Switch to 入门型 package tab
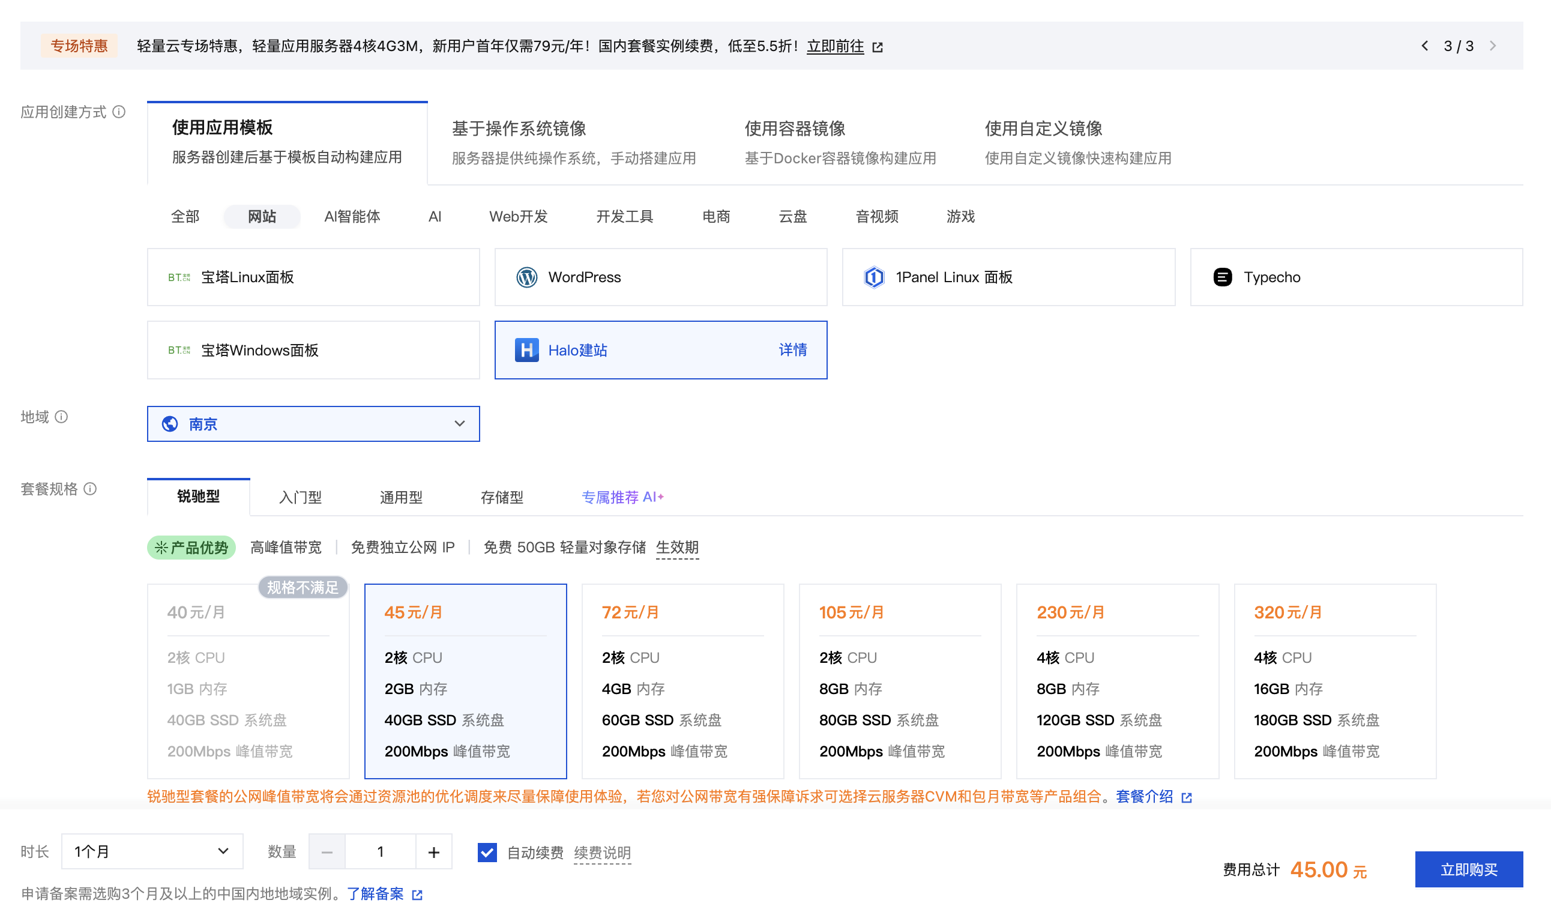The height and width of the screenshot is (921, 1551). coord(300,497)
